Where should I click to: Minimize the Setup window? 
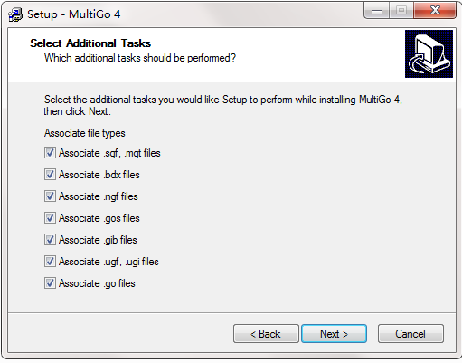[x=377, y=11]
